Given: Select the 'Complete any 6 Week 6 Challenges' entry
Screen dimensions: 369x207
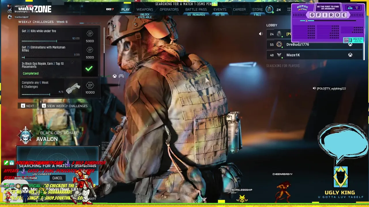Looking at the screenshot, I should click(59, 88).
